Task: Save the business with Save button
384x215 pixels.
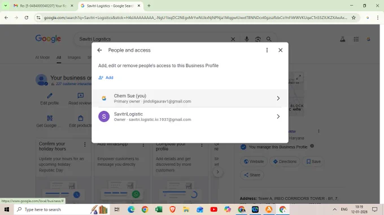Action: coord(313,162)
